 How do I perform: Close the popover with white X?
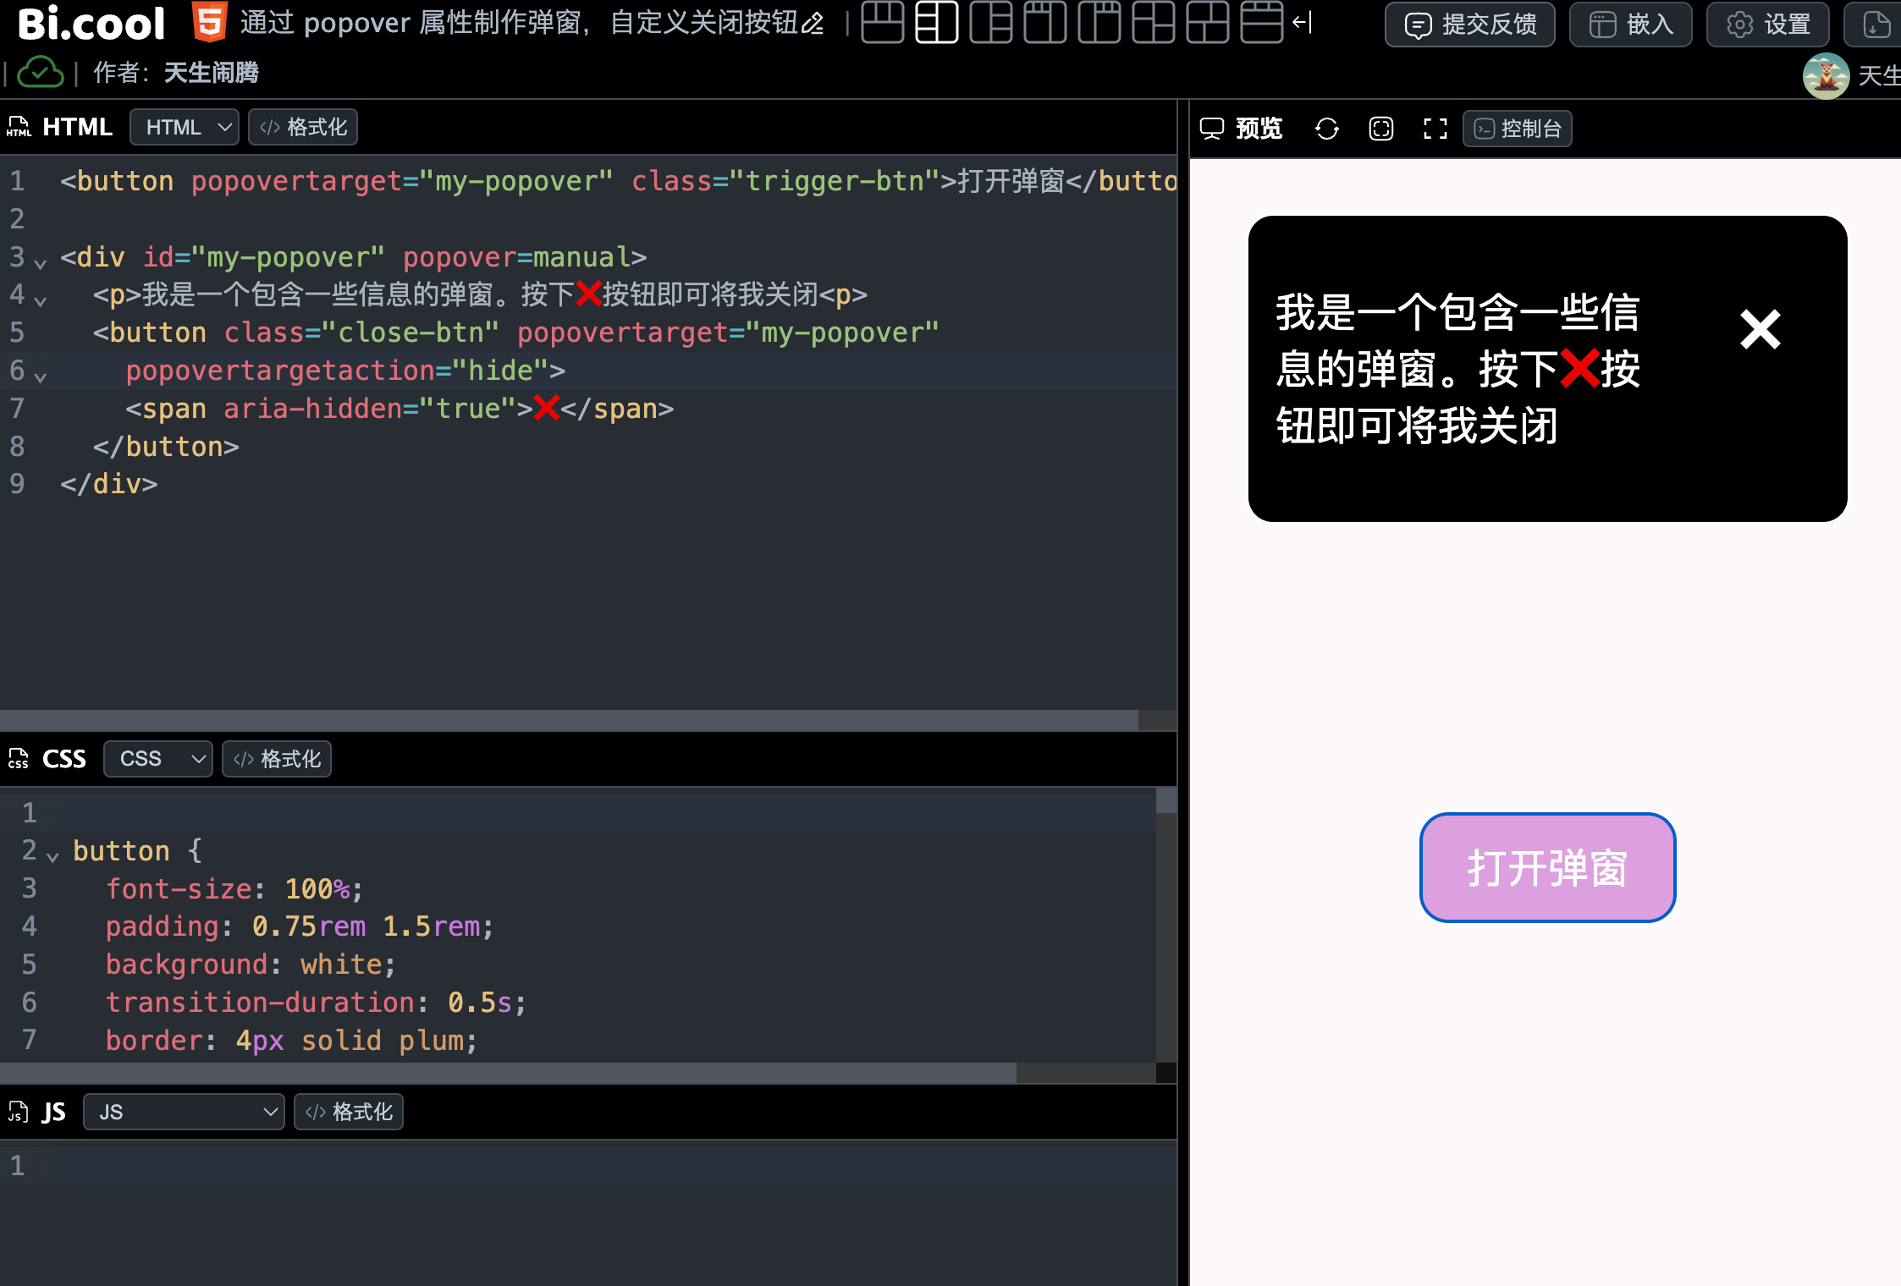[x=1760, y=329]
